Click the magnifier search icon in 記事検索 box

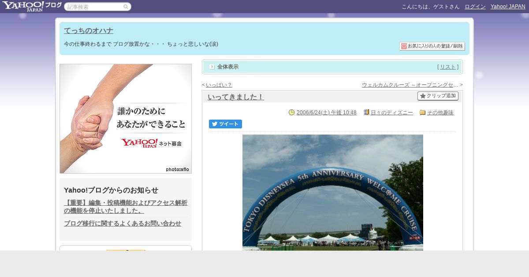[126, 7]
